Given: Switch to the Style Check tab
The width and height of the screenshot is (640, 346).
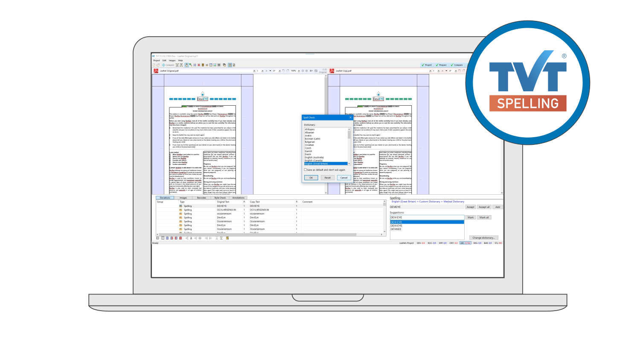Looking at the screenshot, I should click(220, 198).
